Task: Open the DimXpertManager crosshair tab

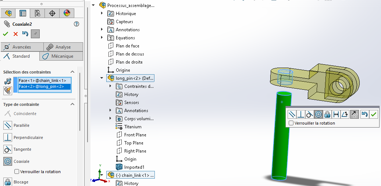Action: [52, 13]
